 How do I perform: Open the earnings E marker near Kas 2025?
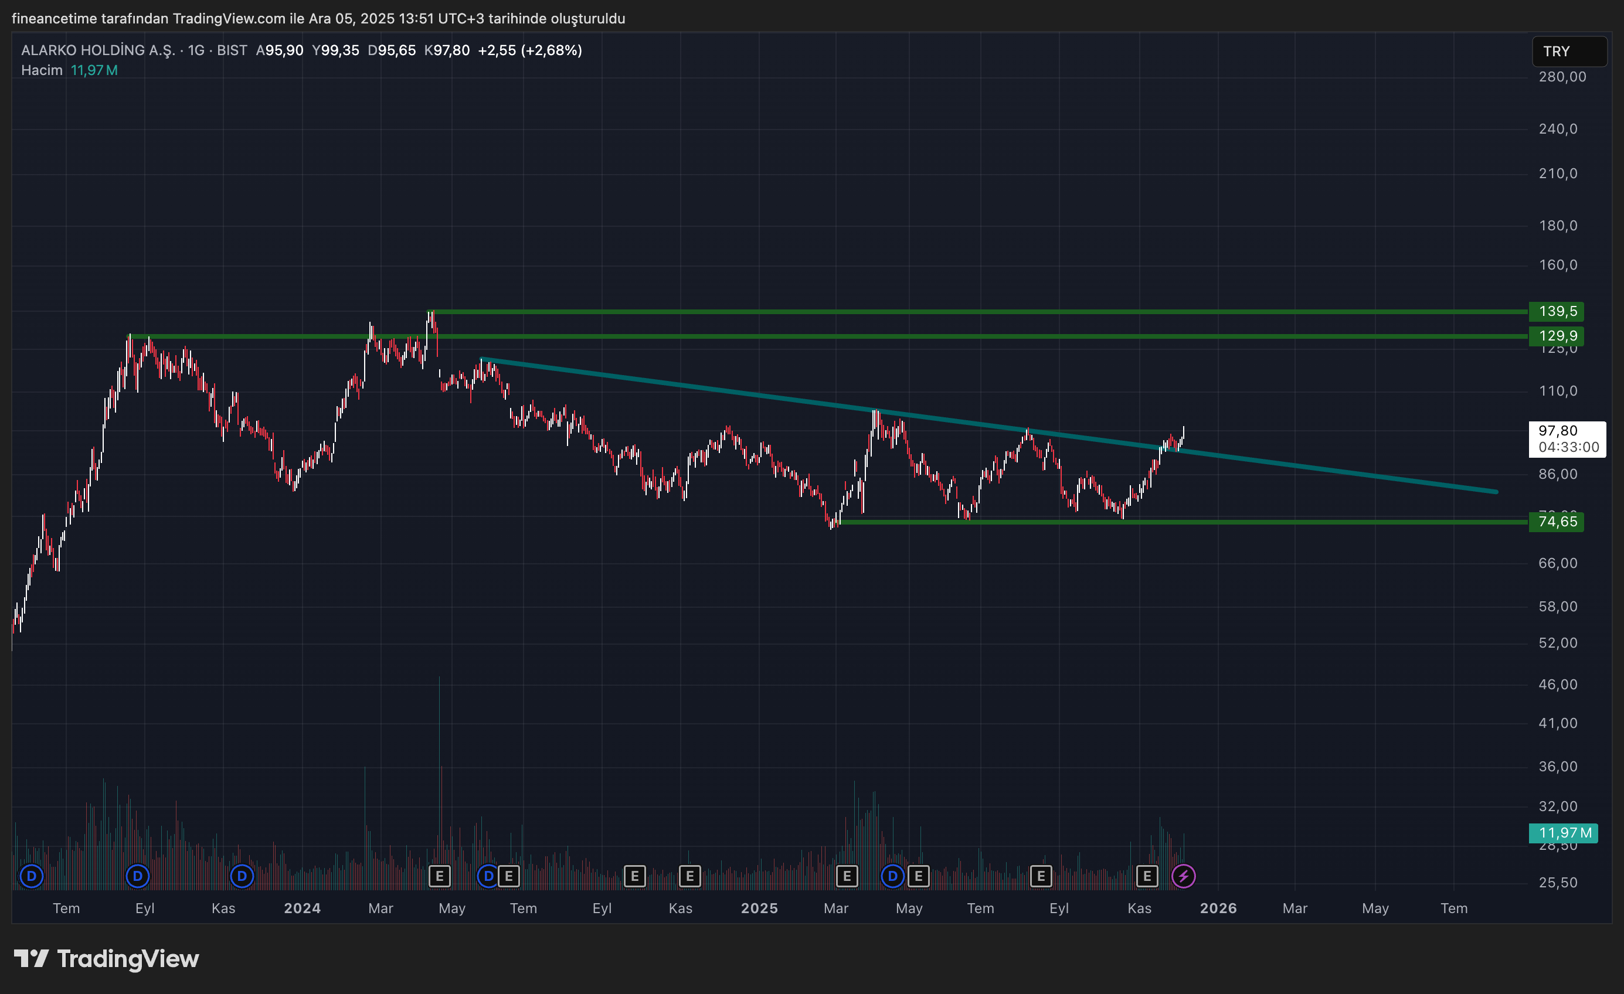1147,876
